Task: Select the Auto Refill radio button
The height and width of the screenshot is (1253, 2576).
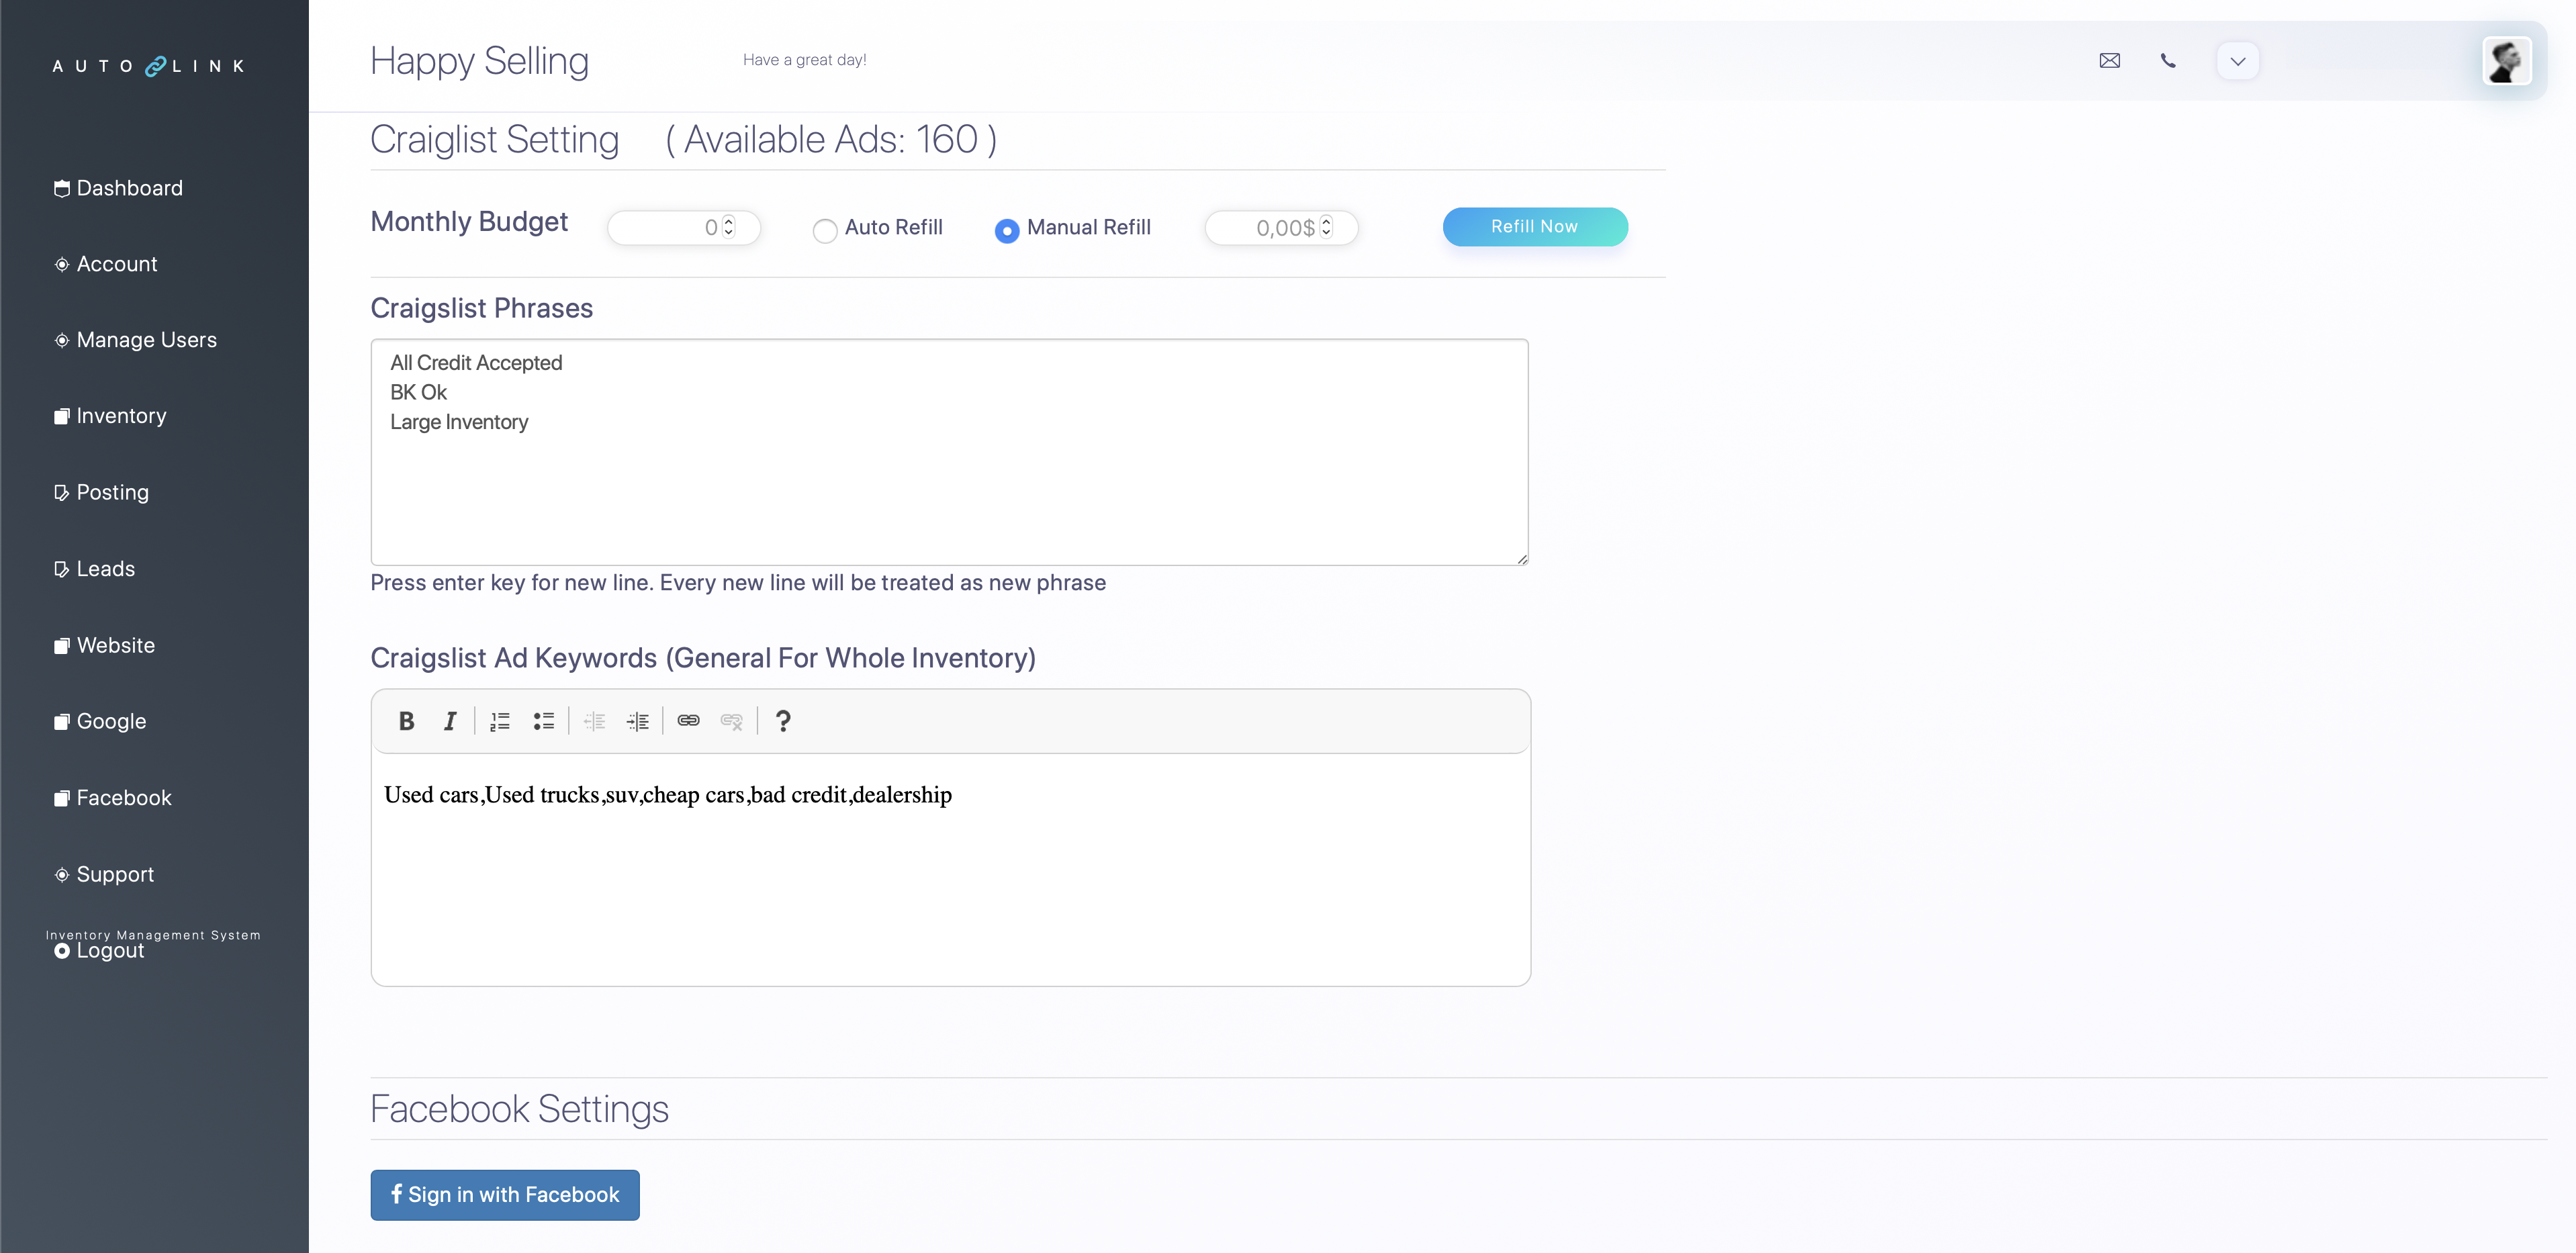Action: coord(825,231)
